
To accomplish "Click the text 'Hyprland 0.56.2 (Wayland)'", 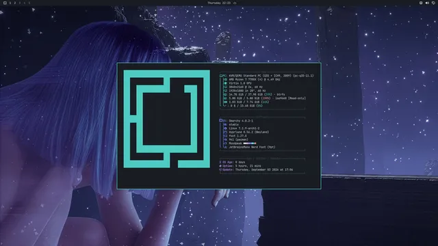I will [249, 132].
